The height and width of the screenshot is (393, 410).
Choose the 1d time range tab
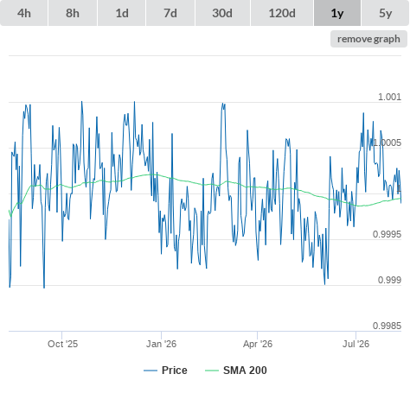pos(122,13)
